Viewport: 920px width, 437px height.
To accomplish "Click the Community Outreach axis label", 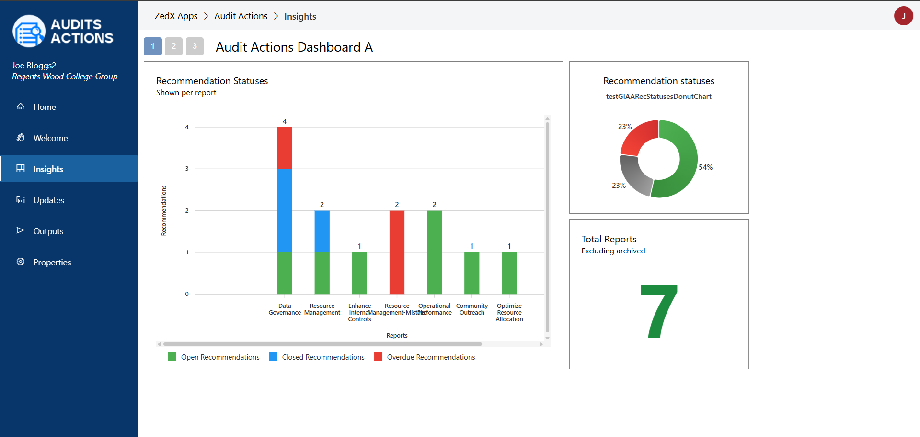I will (472, 309).
